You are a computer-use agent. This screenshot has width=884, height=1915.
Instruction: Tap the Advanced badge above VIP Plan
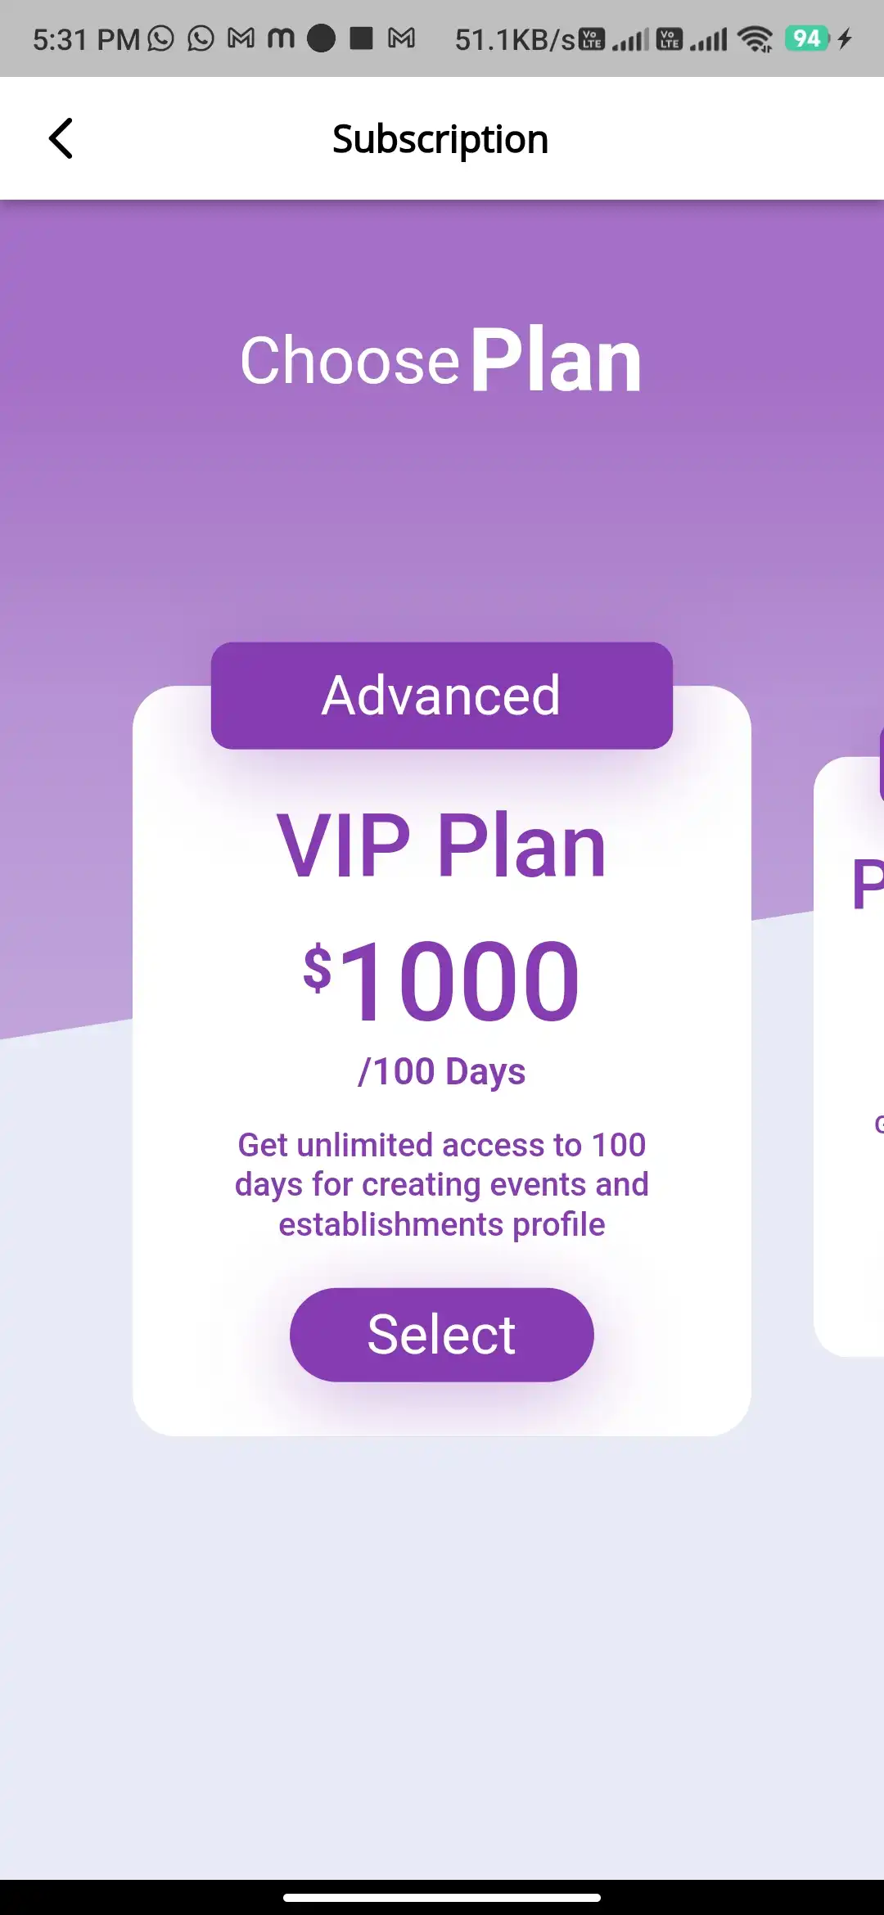441,695
